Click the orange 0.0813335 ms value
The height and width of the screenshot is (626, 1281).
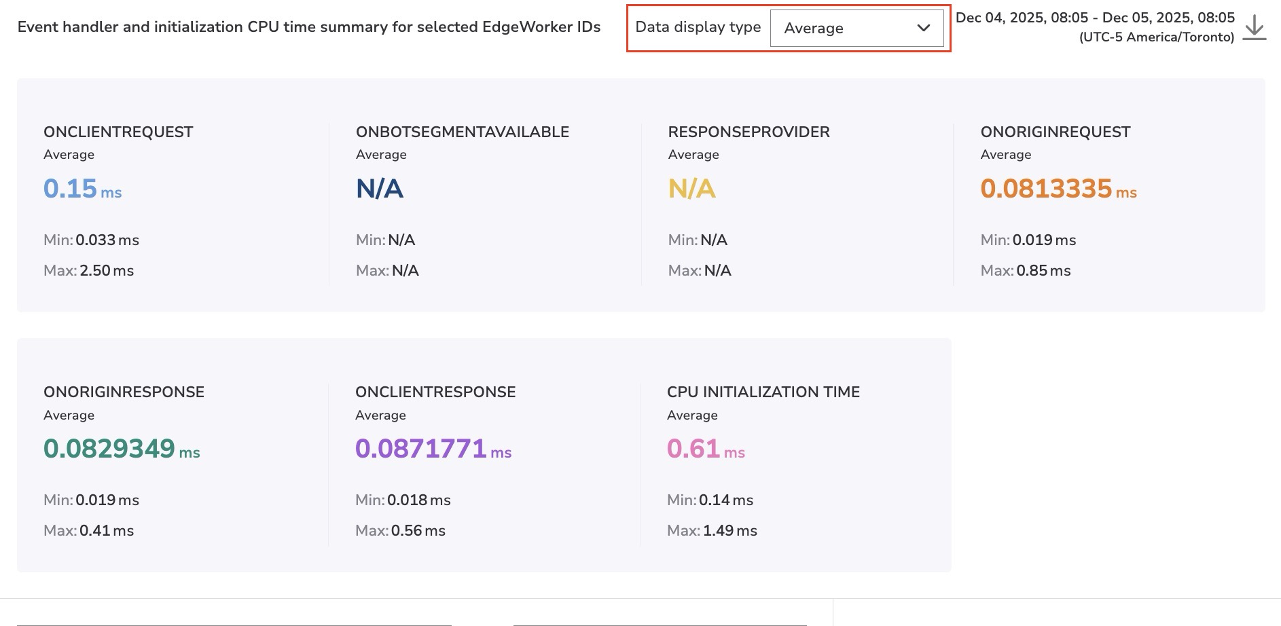click(1058, 189)
